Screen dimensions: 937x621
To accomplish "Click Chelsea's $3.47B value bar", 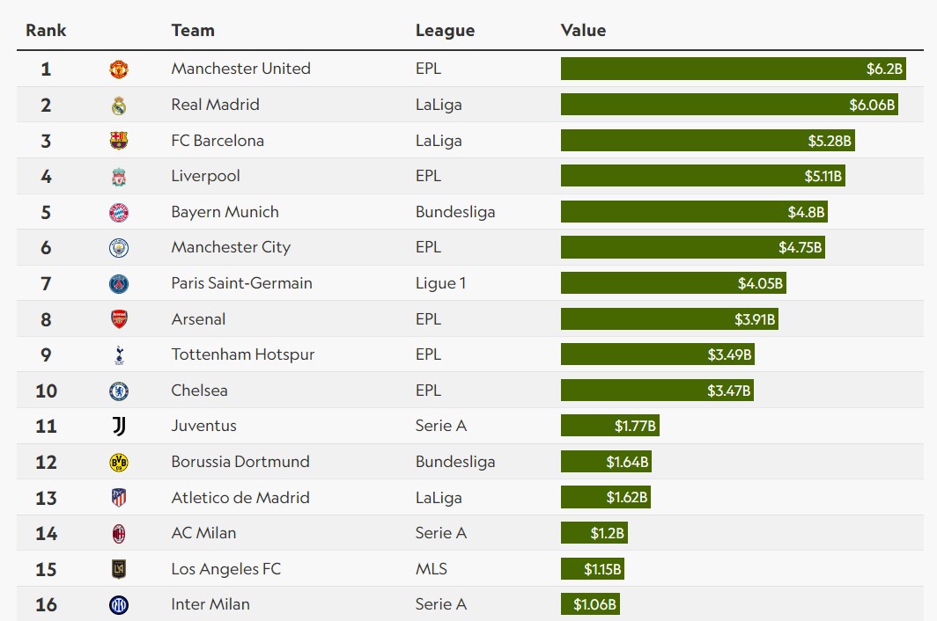I will (x=657, y=391).
